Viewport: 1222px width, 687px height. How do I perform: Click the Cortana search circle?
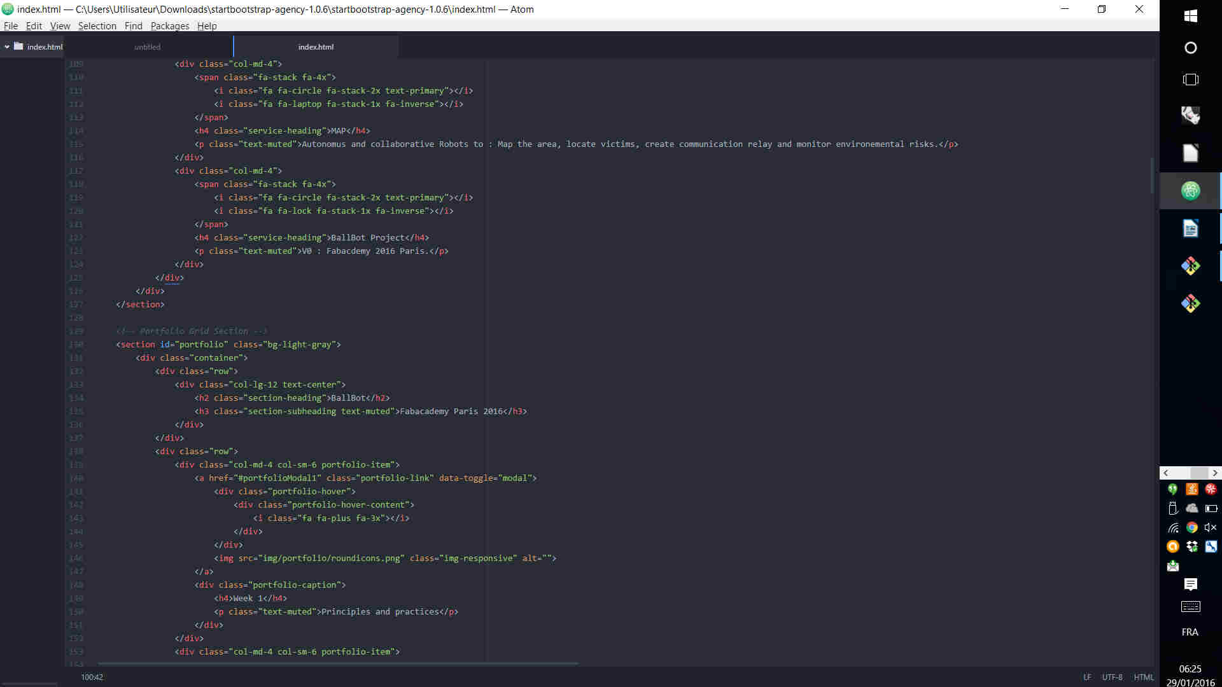(1190, 48)
